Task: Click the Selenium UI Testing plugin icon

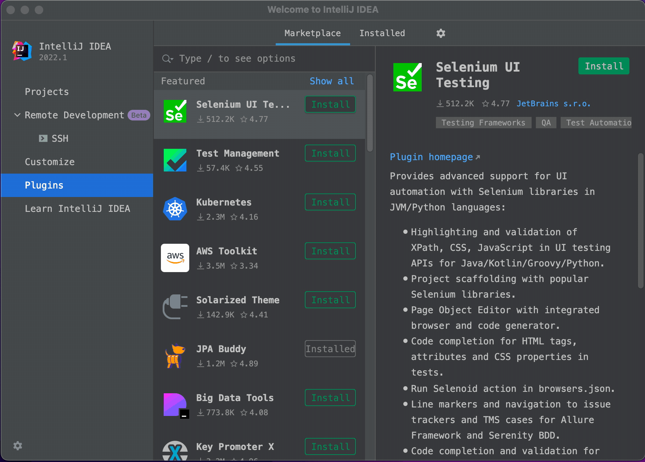Action: click(175, 111)
